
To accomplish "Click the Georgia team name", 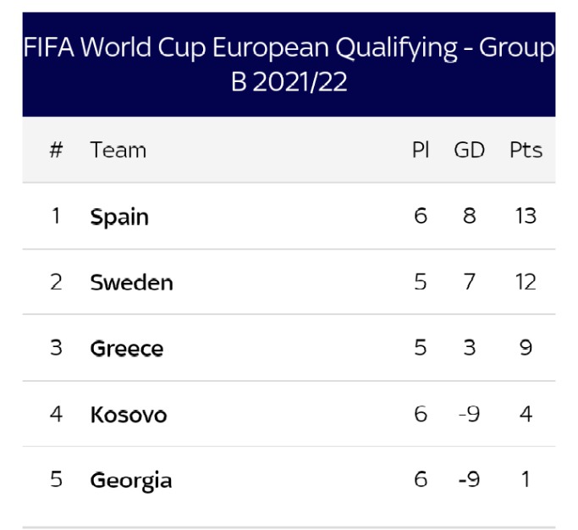I will tap(131, 481).
